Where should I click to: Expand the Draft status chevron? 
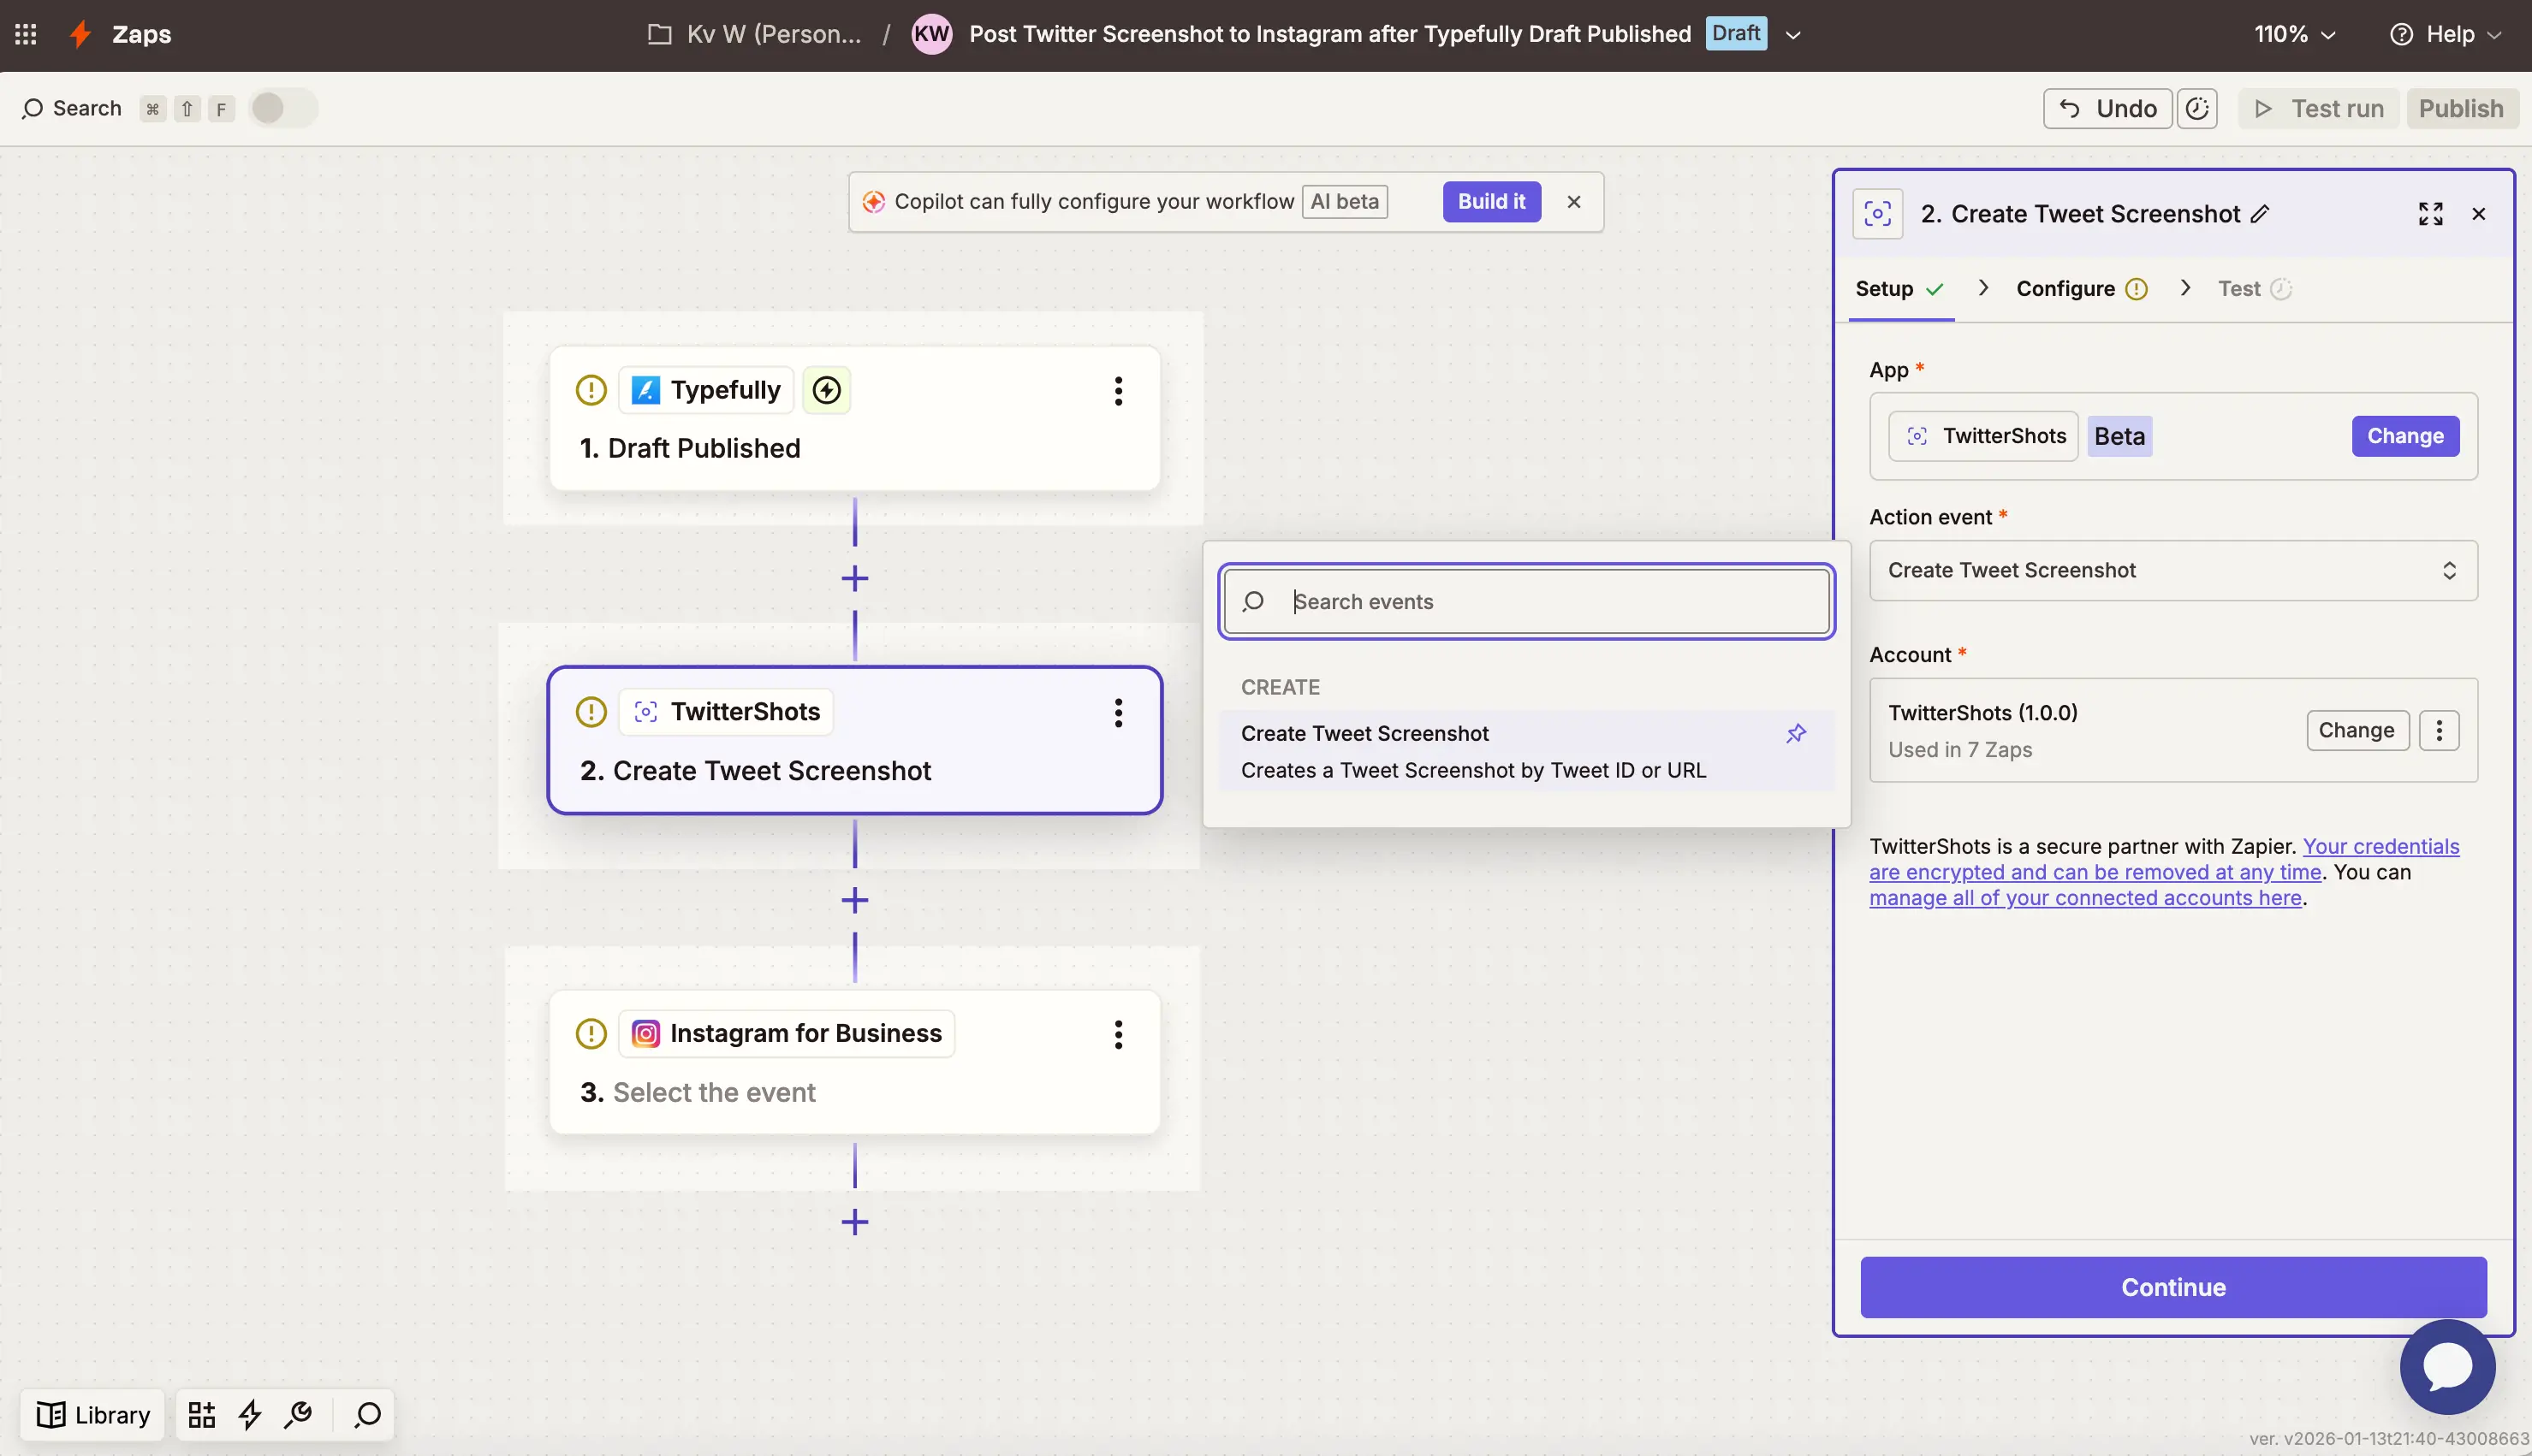click(x=1792, y=33)
